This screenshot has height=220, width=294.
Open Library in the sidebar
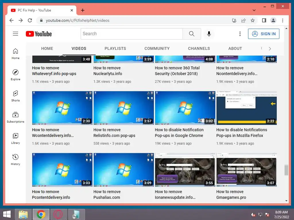[x=16, y=138]
